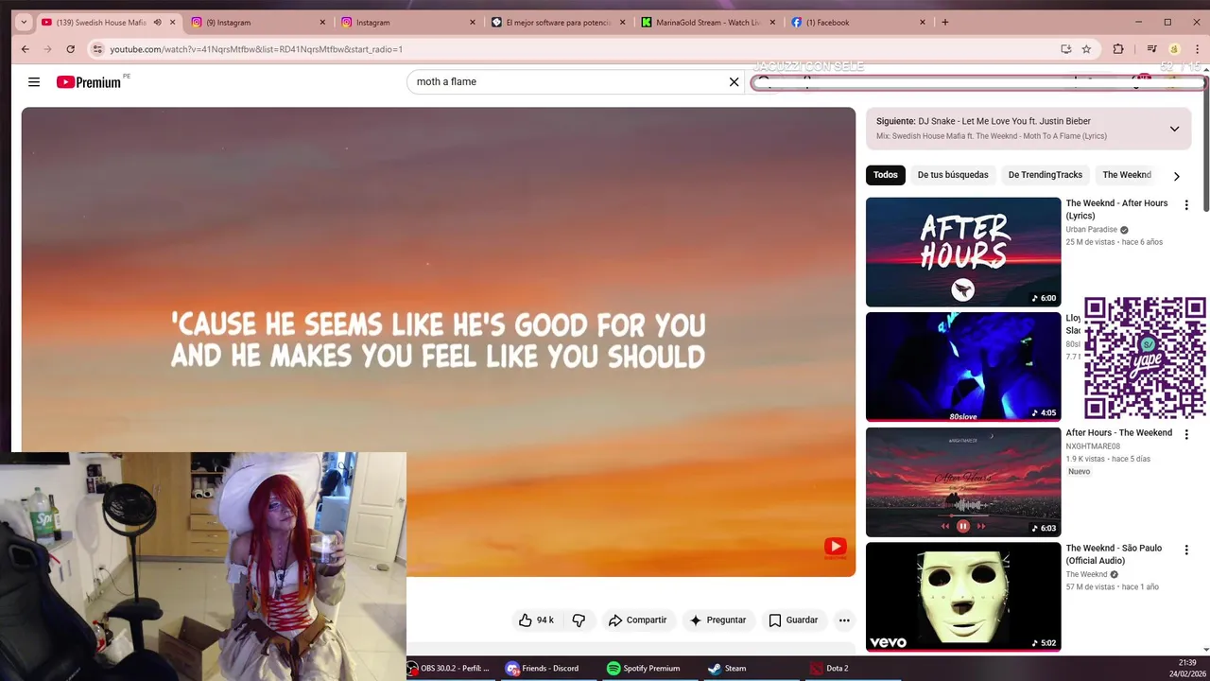The height and width of the screenshot is (681, 1210).
Task: Open options for 'São Paulo (Official Audio)'
Action: [x=1186, y=550]
